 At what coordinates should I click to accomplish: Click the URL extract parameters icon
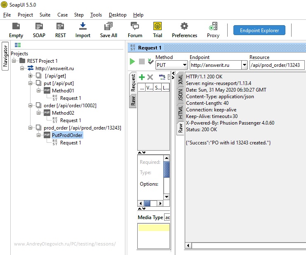coord(162,77)
